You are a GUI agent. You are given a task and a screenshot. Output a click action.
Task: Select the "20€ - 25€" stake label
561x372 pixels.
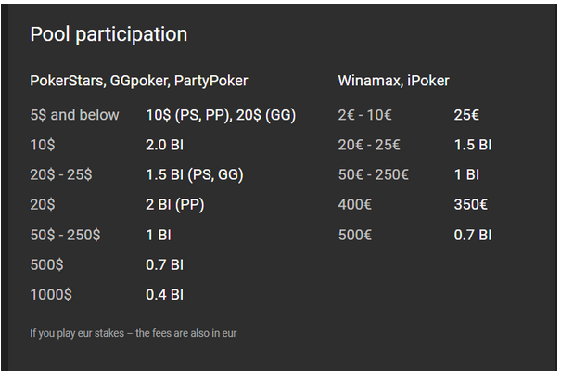369,145
